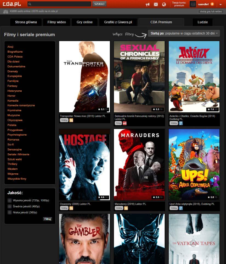Screen dimensions: 226x264
Task: Click the namdiel user avatar
Action: point(193,4)
